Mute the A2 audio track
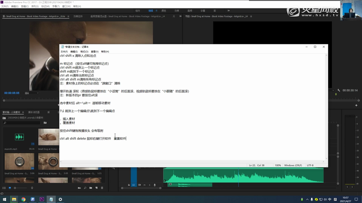Image resolution: width=362 pixels, height=203 pixels. [144, 185]
